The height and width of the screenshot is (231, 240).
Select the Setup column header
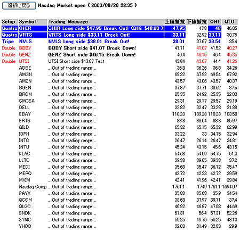10,22
